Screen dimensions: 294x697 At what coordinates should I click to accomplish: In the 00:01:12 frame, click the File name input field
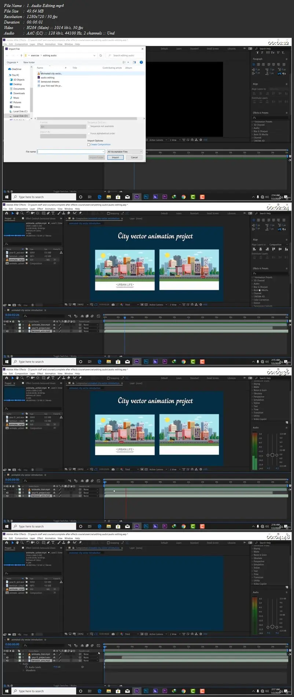pyautogui.click(x=71, y=152)
